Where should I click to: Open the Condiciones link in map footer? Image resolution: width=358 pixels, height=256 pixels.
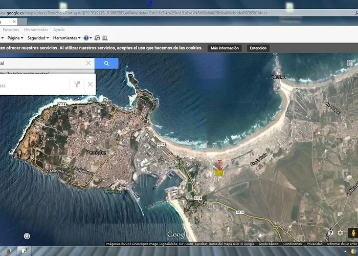tap(293, 244)
